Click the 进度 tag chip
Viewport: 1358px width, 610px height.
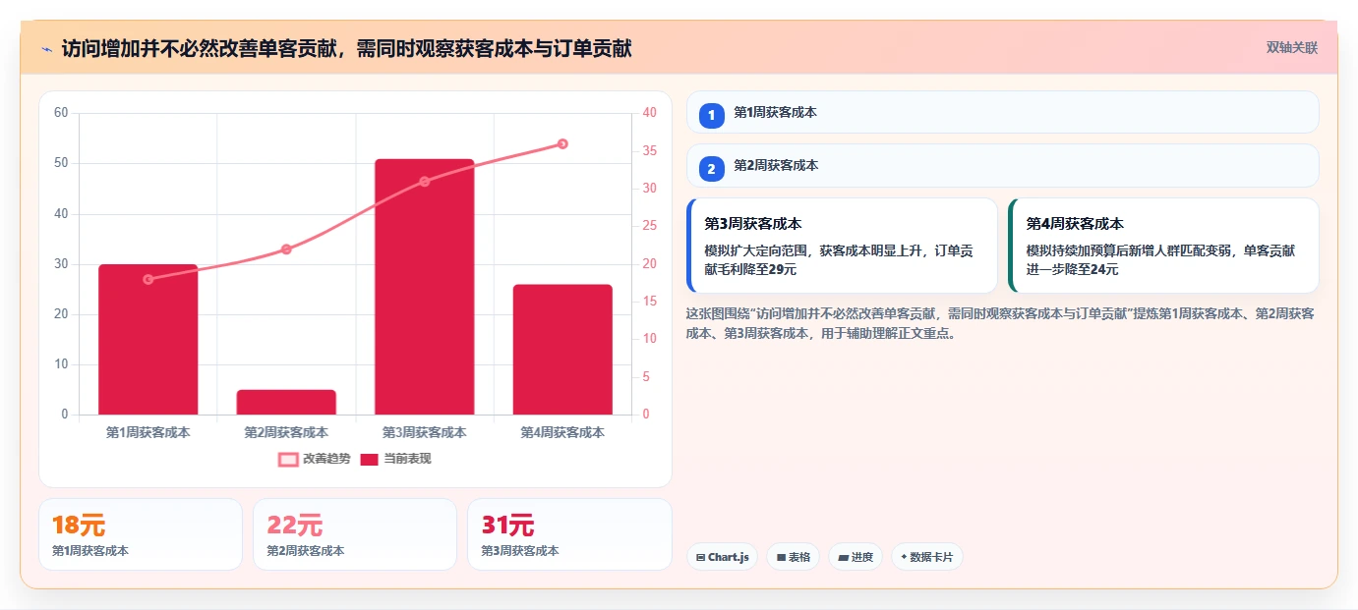856,557
